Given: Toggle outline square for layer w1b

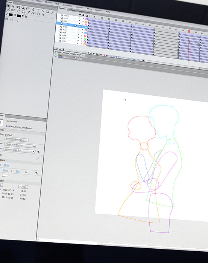Looking at the screenshot, I should tap(85, 44).
